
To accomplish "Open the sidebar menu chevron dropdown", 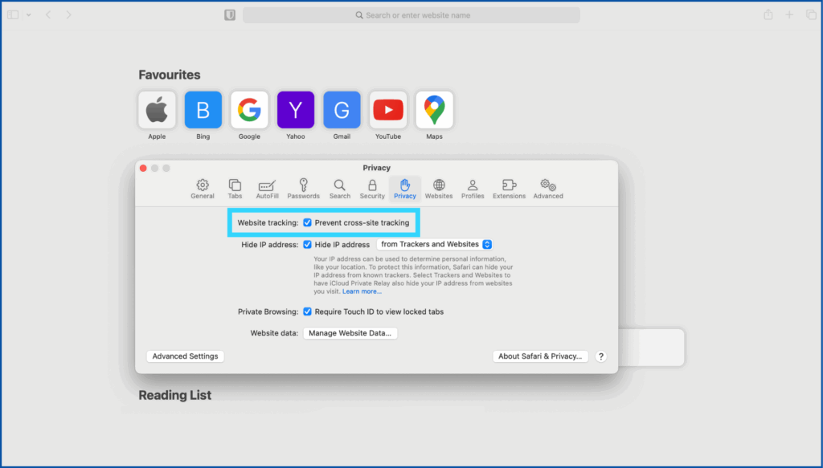I will coord(28,15).
